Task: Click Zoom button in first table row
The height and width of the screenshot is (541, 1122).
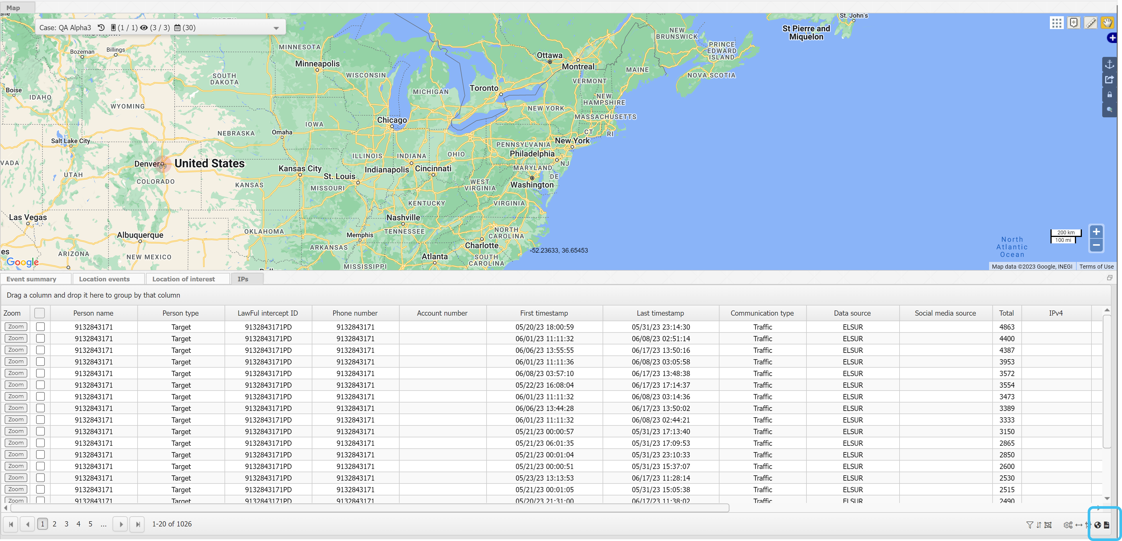Action: [x=16, y=327]
